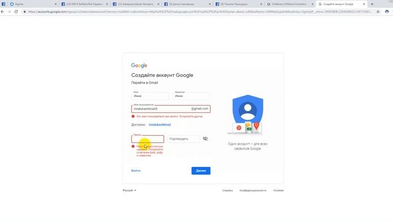Close the Facebook (5) tab
This screenshot has height=221, width=393.
tap(210, 4)
